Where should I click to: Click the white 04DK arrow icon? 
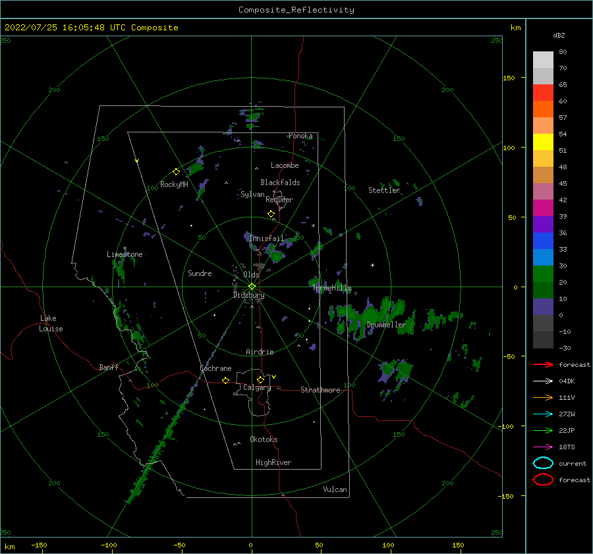click(543, 381)
